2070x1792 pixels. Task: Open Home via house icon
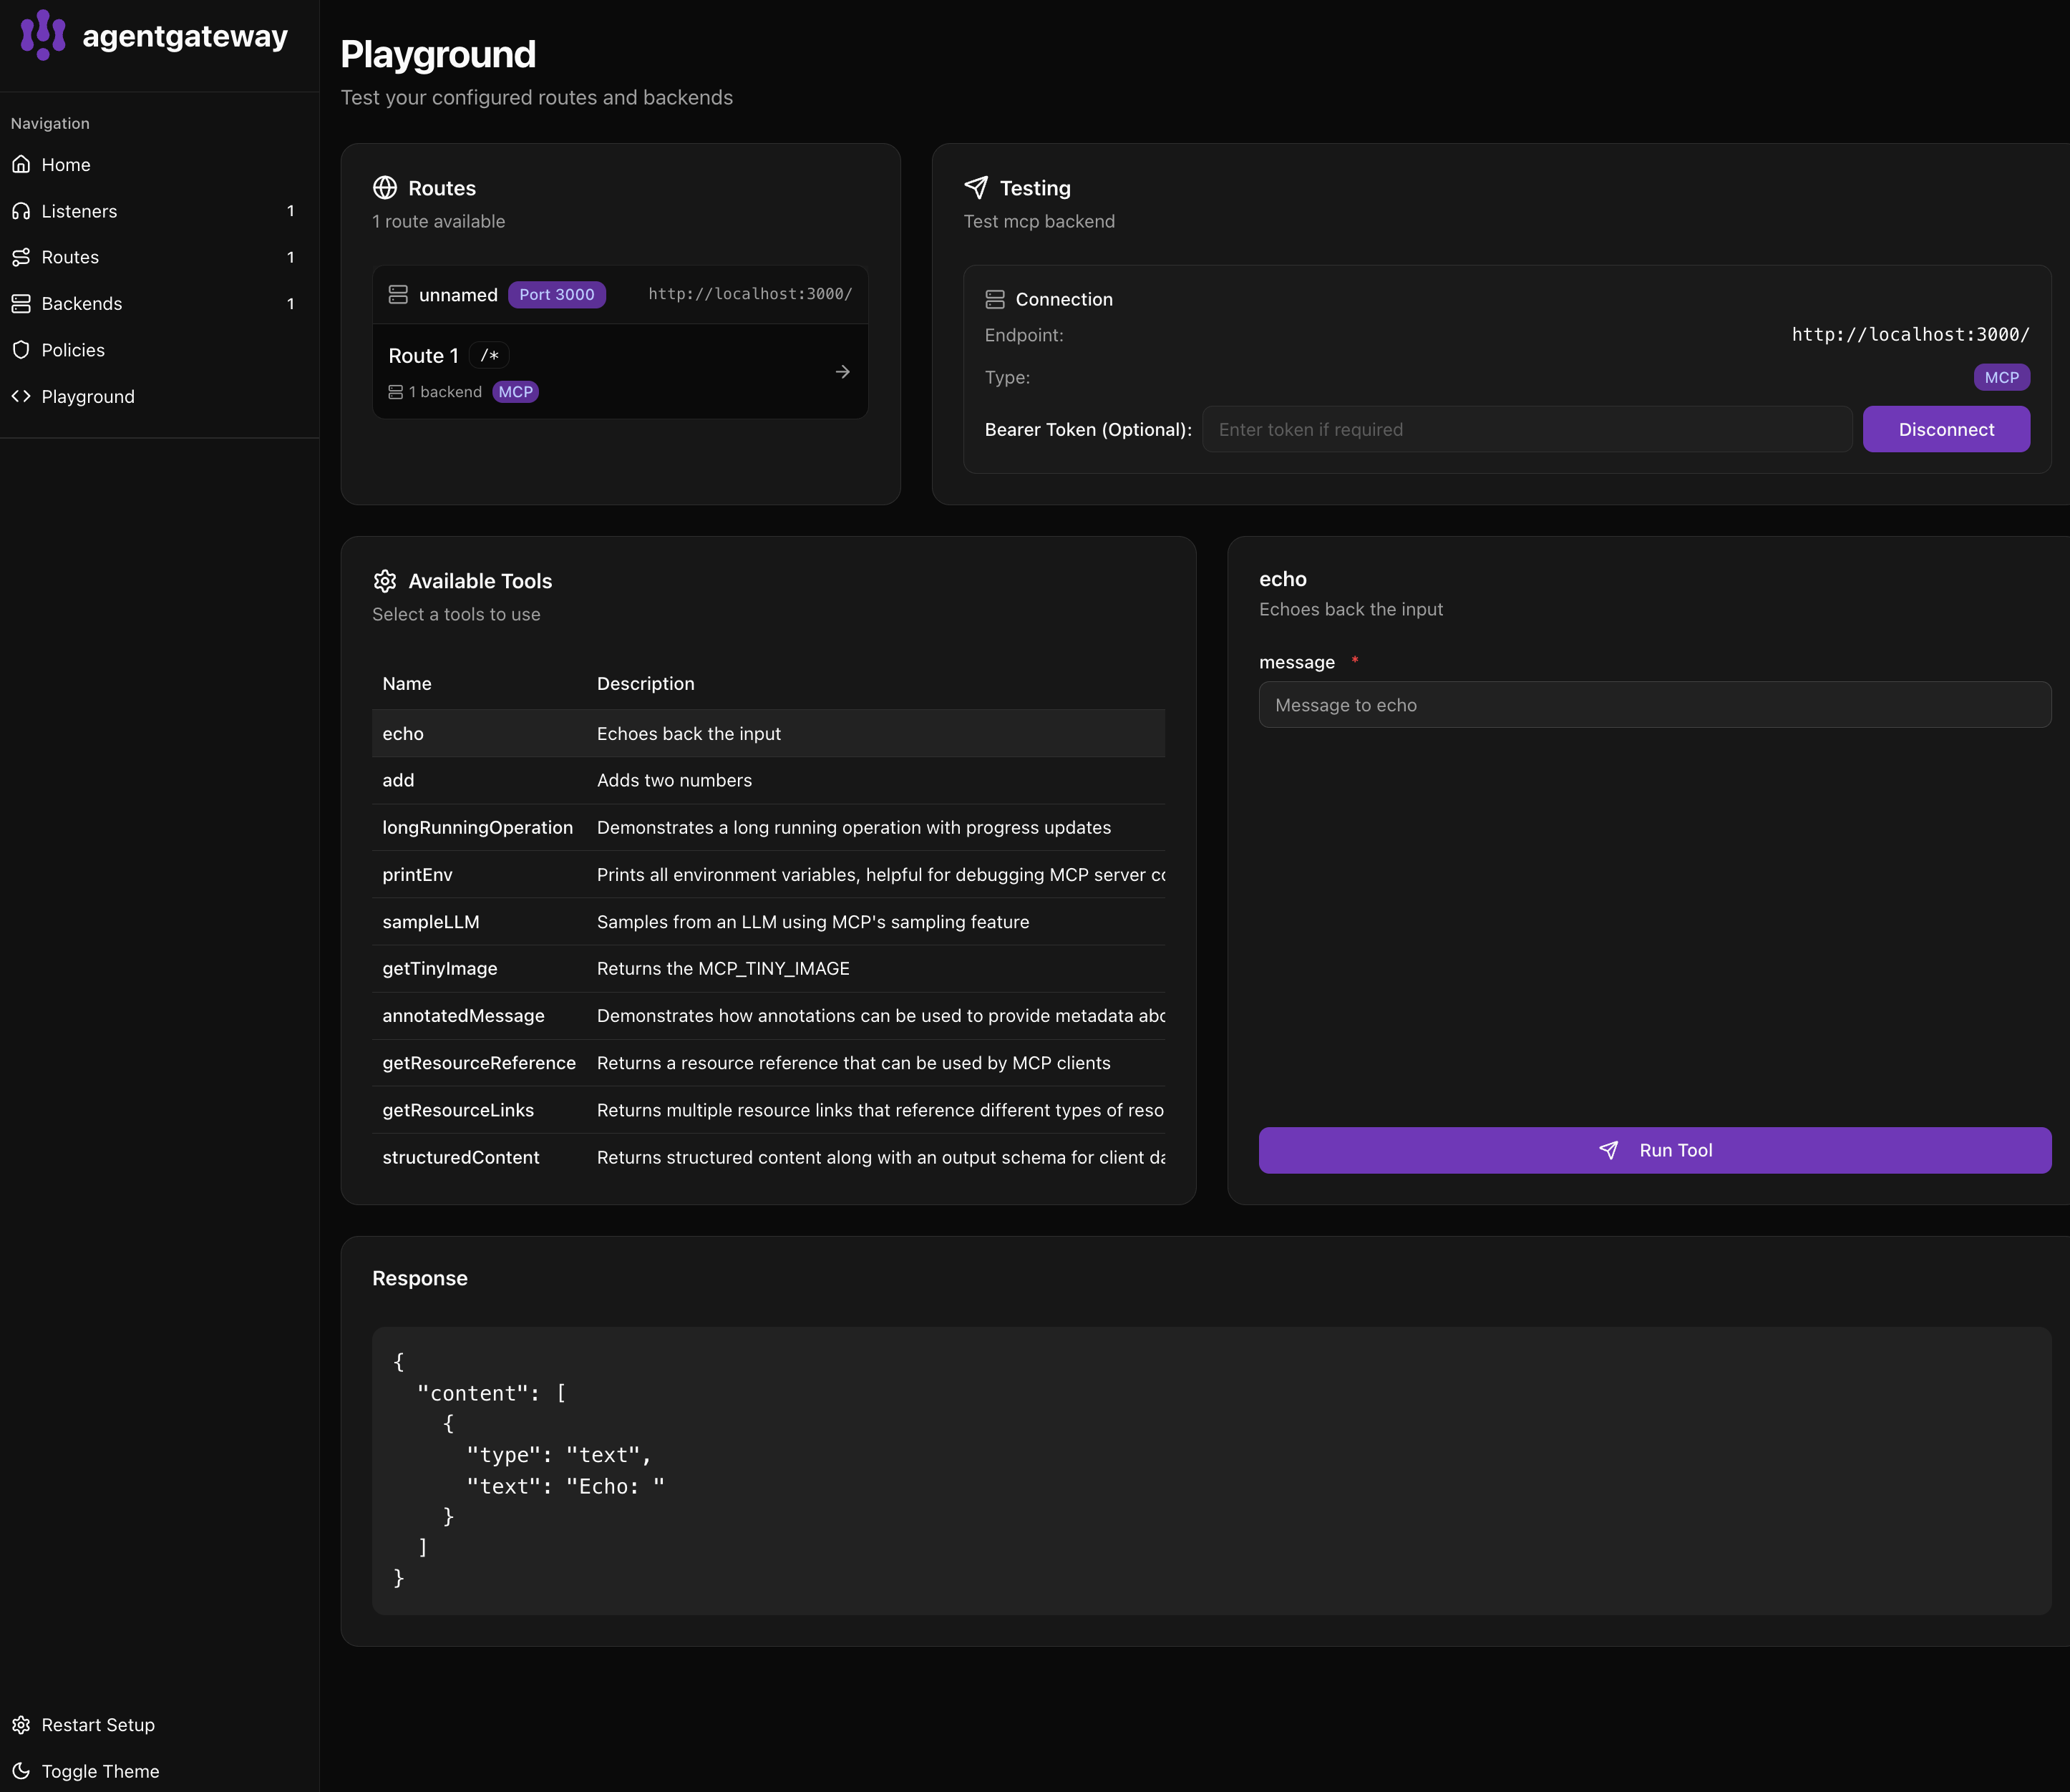click(x=21, y=164)
